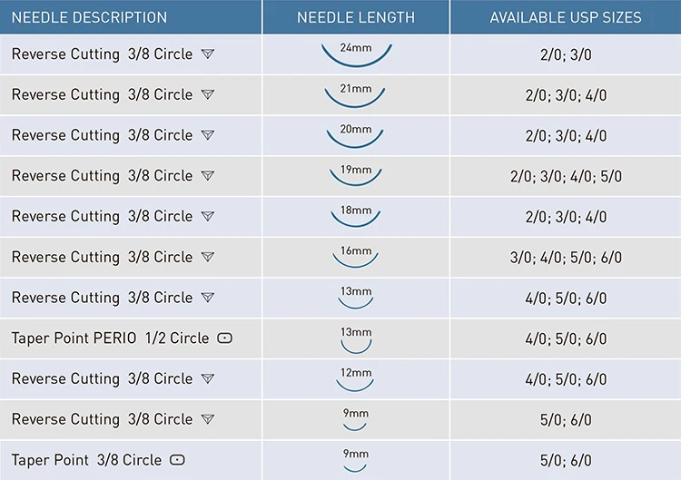This screenshot has width=681, height=480.
Task: Select the Taper Point 3/8 Circle label
Action: 86,460
